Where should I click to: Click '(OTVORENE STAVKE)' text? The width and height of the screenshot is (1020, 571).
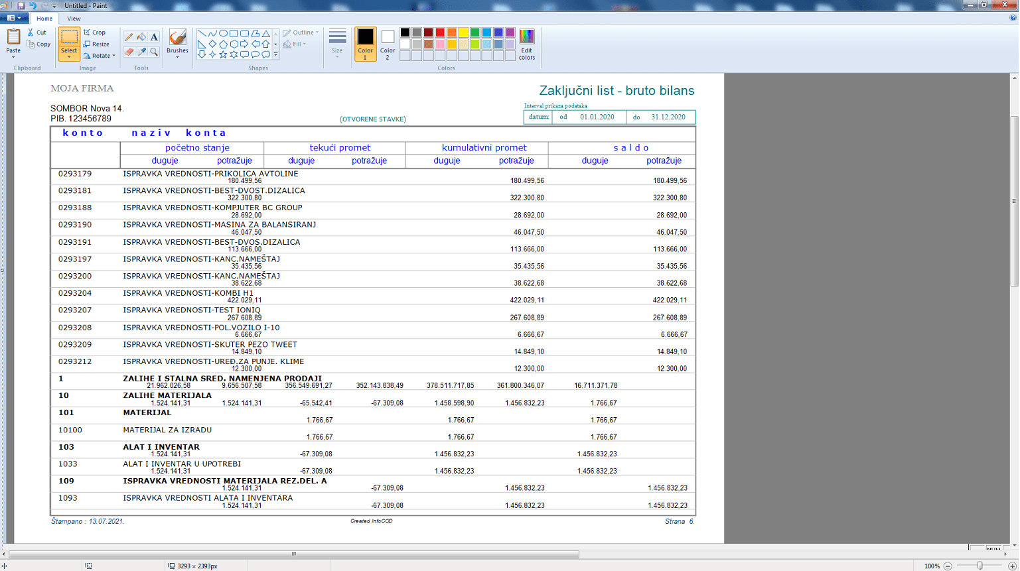click(373, 119)
